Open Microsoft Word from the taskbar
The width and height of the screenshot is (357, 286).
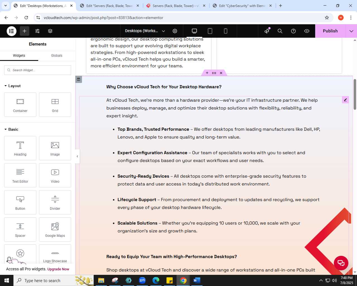tap(197, 280)
